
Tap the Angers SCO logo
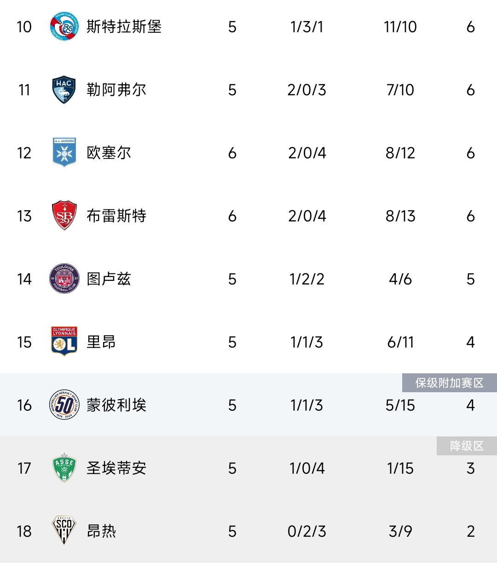click(64, 531)
